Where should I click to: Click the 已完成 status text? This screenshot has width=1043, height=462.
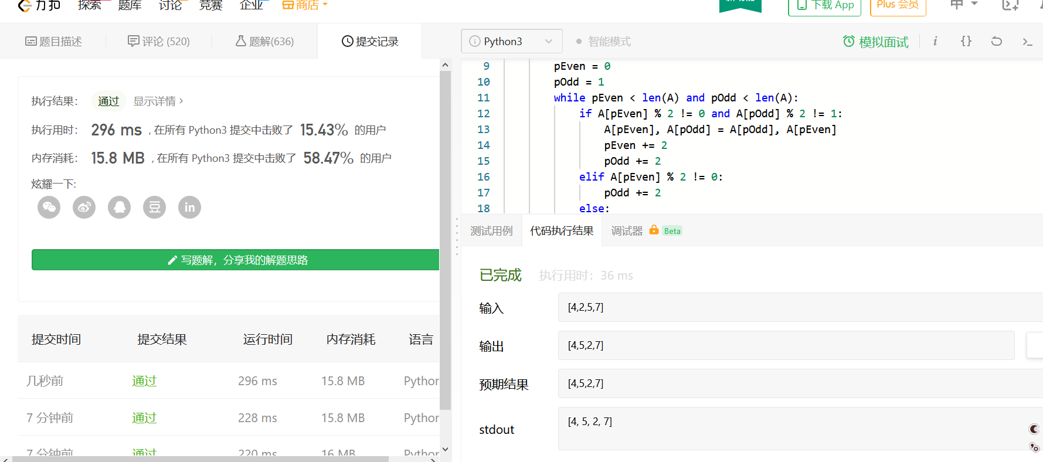(500, 276)
